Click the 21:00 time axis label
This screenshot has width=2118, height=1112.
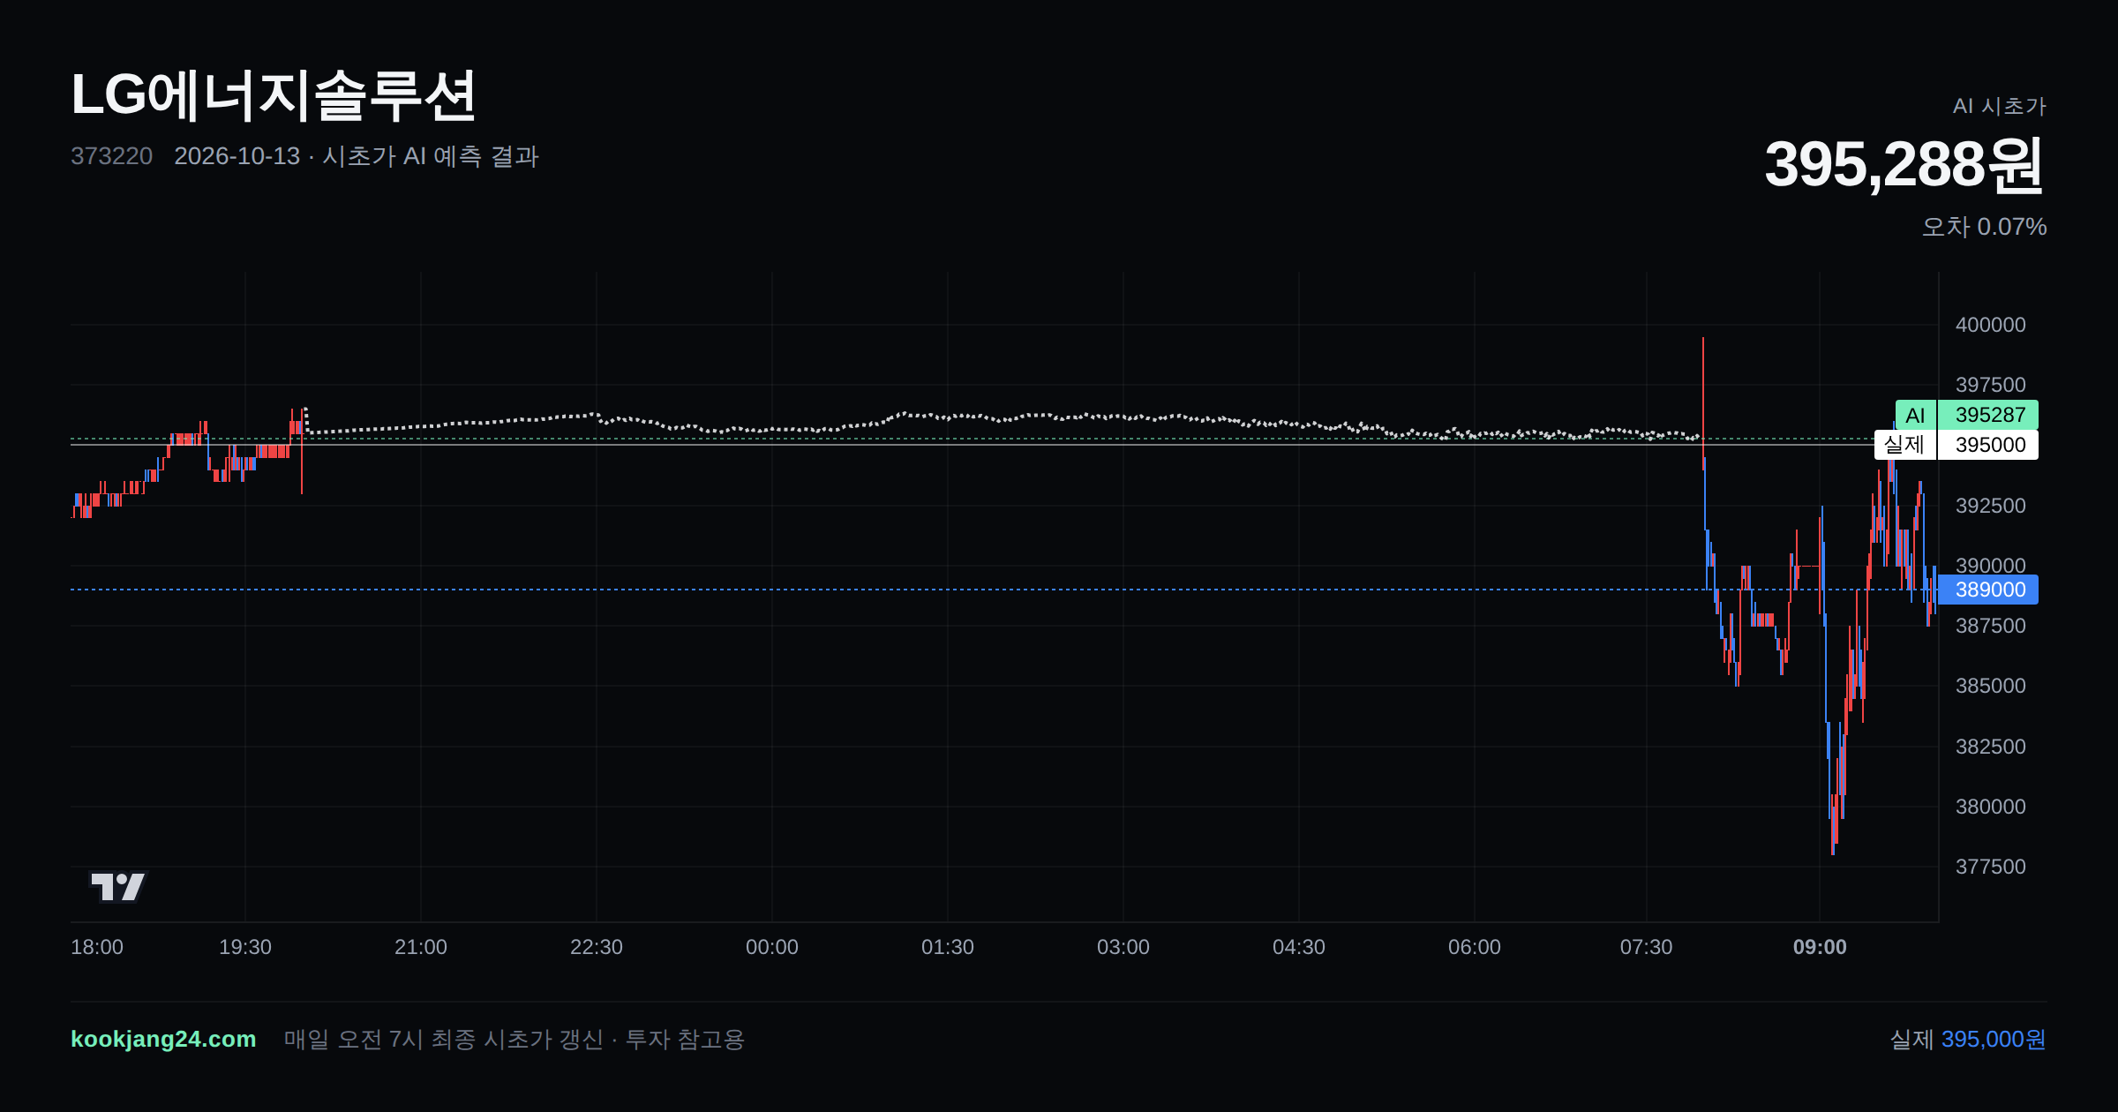tap(421, 947)
